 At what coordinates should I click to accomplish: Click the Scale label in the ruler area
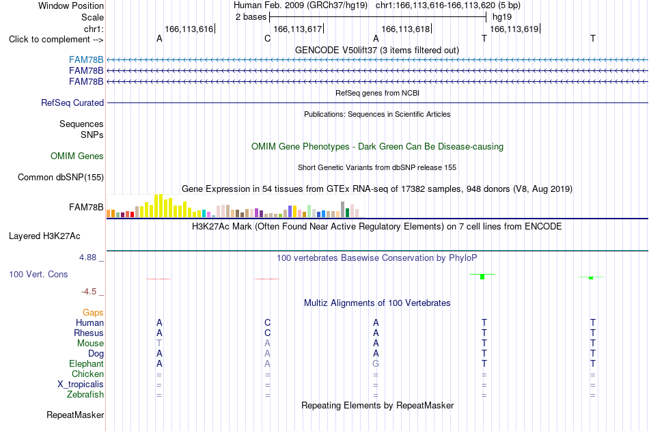[x=92, y=17]
